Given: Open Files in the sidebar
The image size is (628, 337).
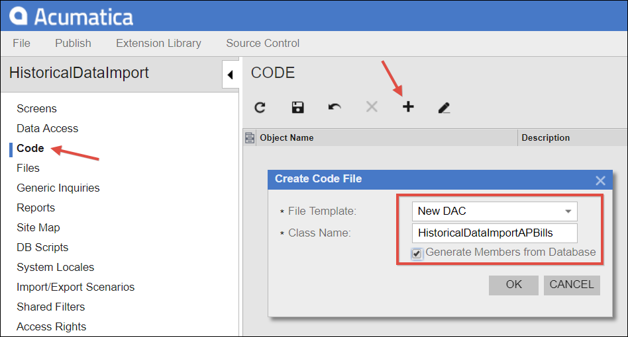Looking at the screenshot, I should pos(28,168).
